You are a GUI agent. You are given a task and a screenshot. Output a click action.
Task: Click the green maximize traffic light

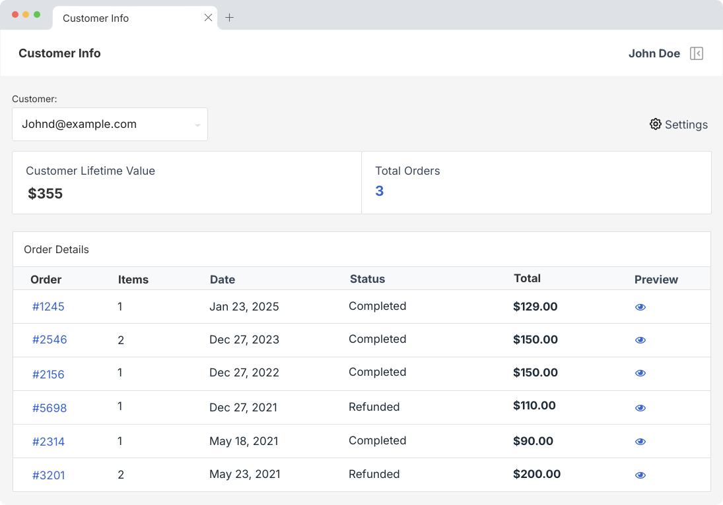(x=37, y=13)
